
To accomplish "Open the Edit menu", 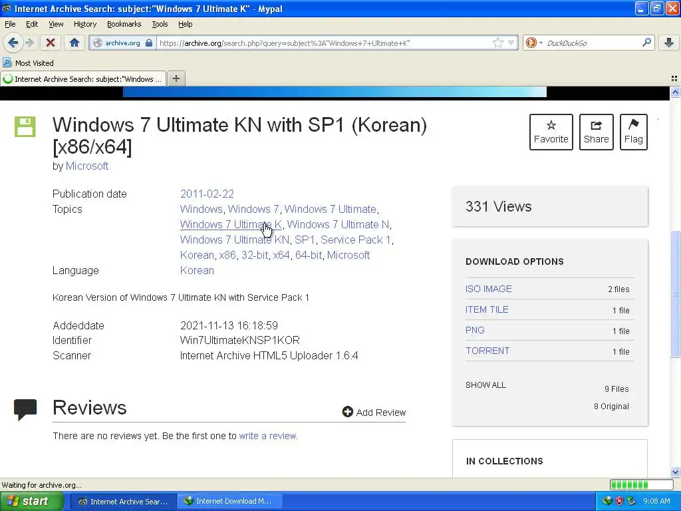I will (x=32, y=24).
